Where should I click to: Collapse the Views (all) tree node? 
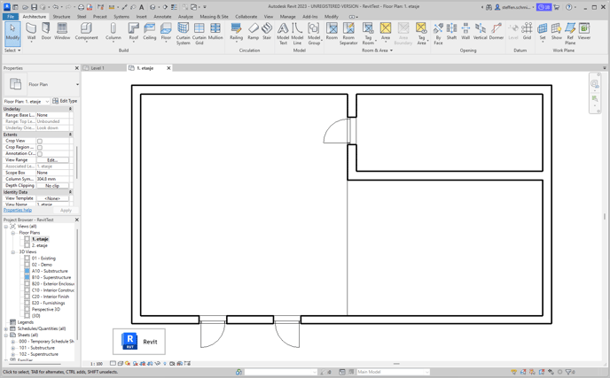6,226
